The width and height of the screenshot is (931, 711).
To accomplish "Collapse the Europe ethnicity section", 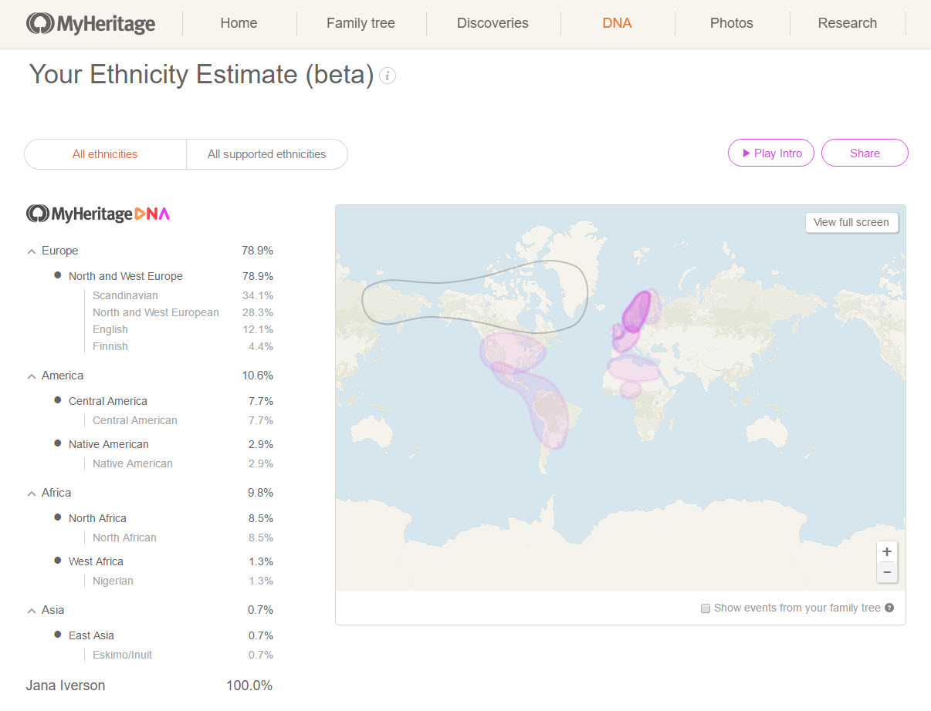I will coord(30,250).
